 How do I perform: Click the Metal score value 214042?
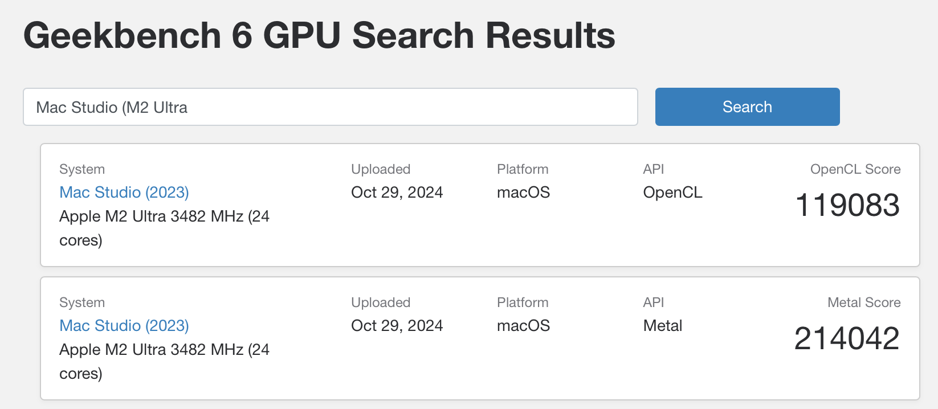click(847, 338)
